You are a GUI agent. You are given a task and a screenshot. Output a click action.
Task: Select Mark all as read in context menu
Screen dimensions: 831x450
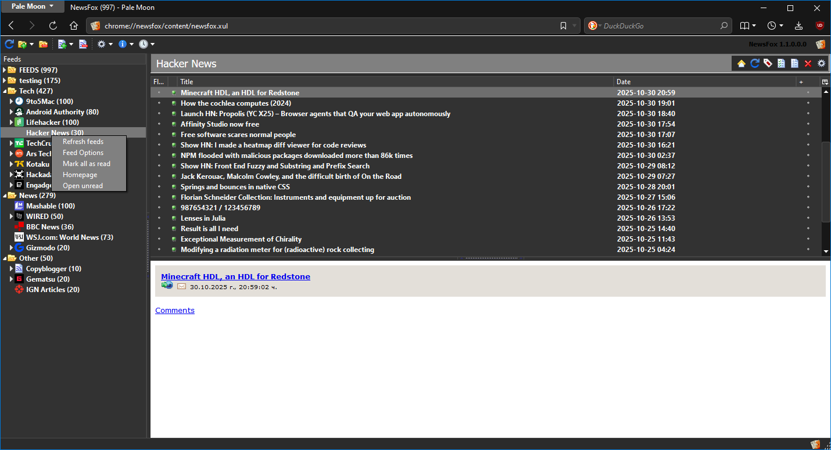(87, 164)
